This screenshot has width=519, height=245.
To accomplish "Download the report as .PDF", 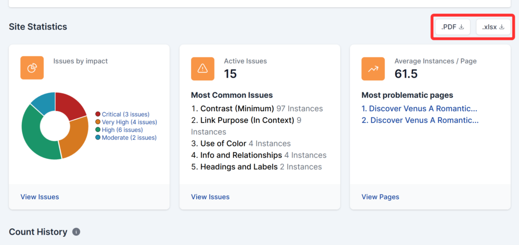I will 453,27.
